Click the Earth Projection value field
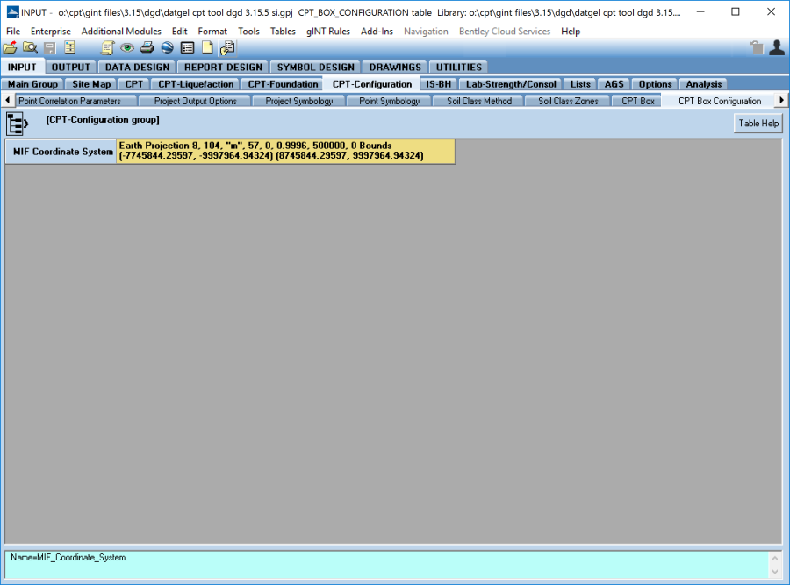 [286, 151]
